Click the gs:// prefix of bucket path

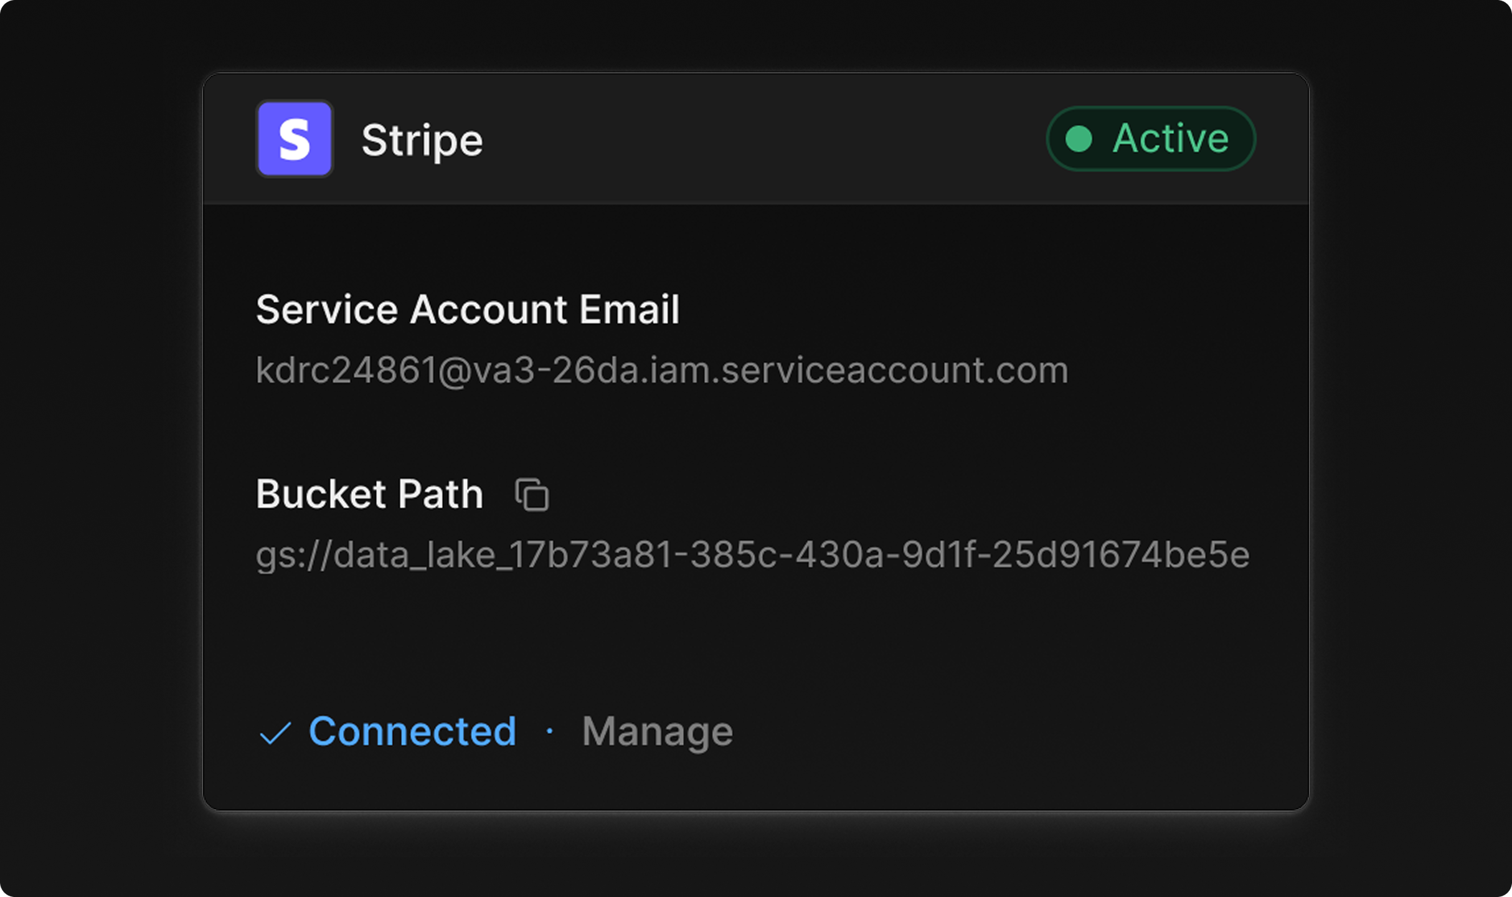coord(293,555)
